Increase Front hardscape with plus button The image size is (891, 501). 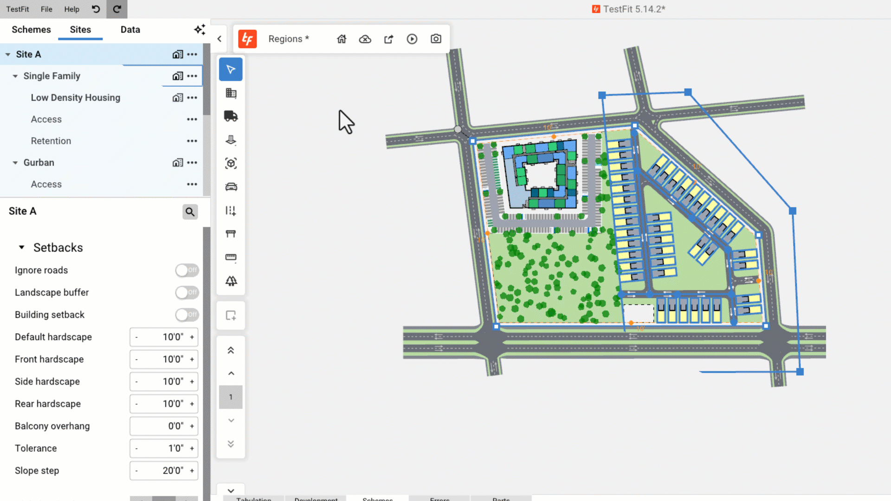192,360
